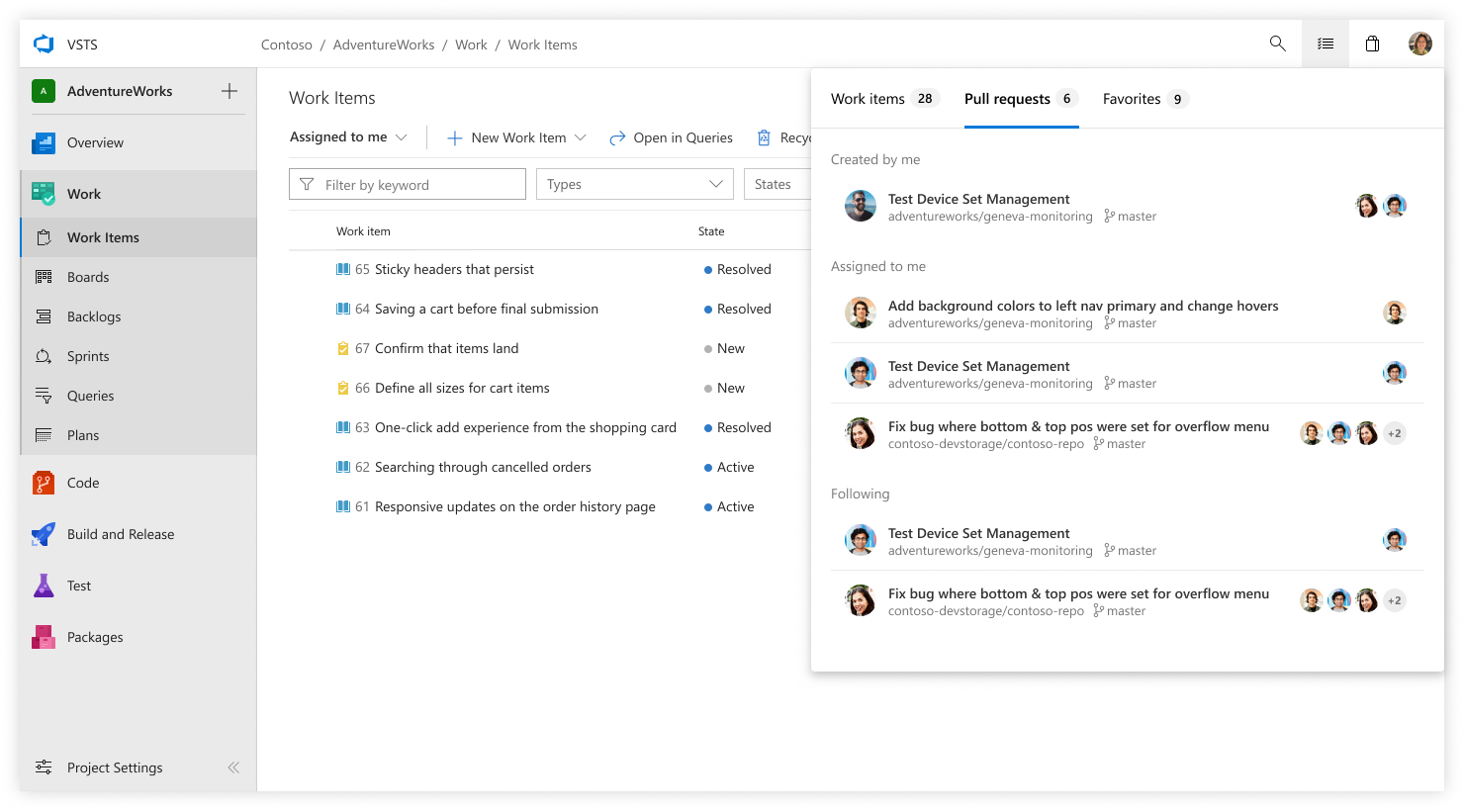This screenshot has width=1464, height=811.
Task: Open the Packages icon in sidebar
Action: [x=44, y=637]
